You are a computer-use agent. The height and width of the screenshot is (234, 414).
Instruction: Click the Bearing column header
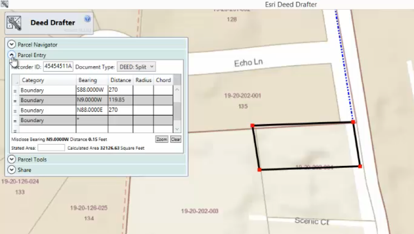point(92,80)
